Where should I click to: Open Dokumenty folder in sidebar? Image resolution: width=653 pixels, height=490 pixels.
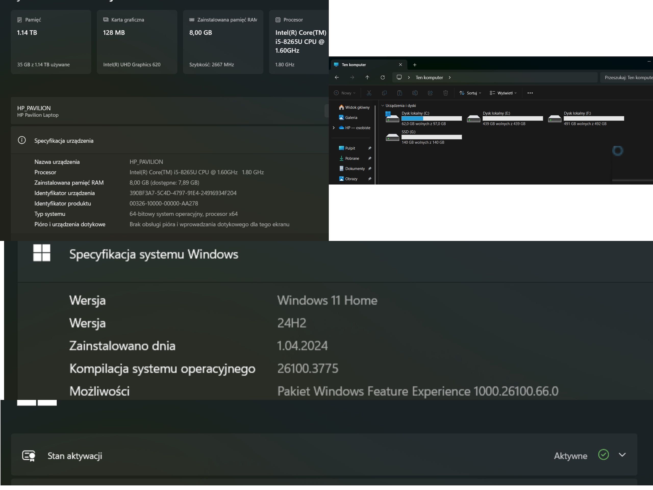(352, 169)
